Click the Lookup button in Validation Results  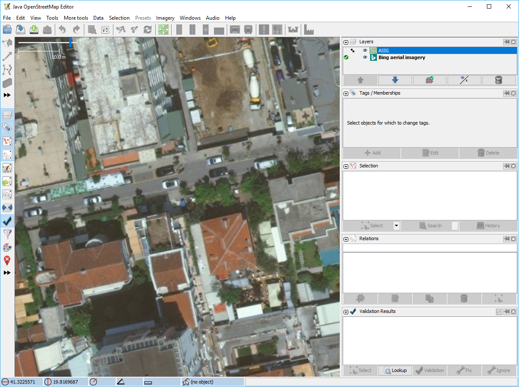tap(395, 370)
